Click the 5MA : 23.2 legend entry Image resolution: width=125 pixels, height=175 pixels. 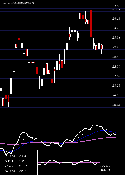[x=14, y=161]
